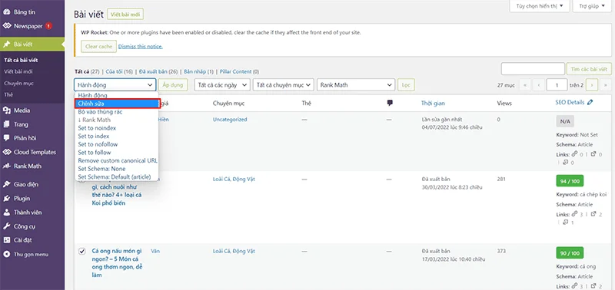Viewport: 615px width, 290px height.
Task: Click the Newspaper theme icon in sidebar
Action: tap(6, 26)
